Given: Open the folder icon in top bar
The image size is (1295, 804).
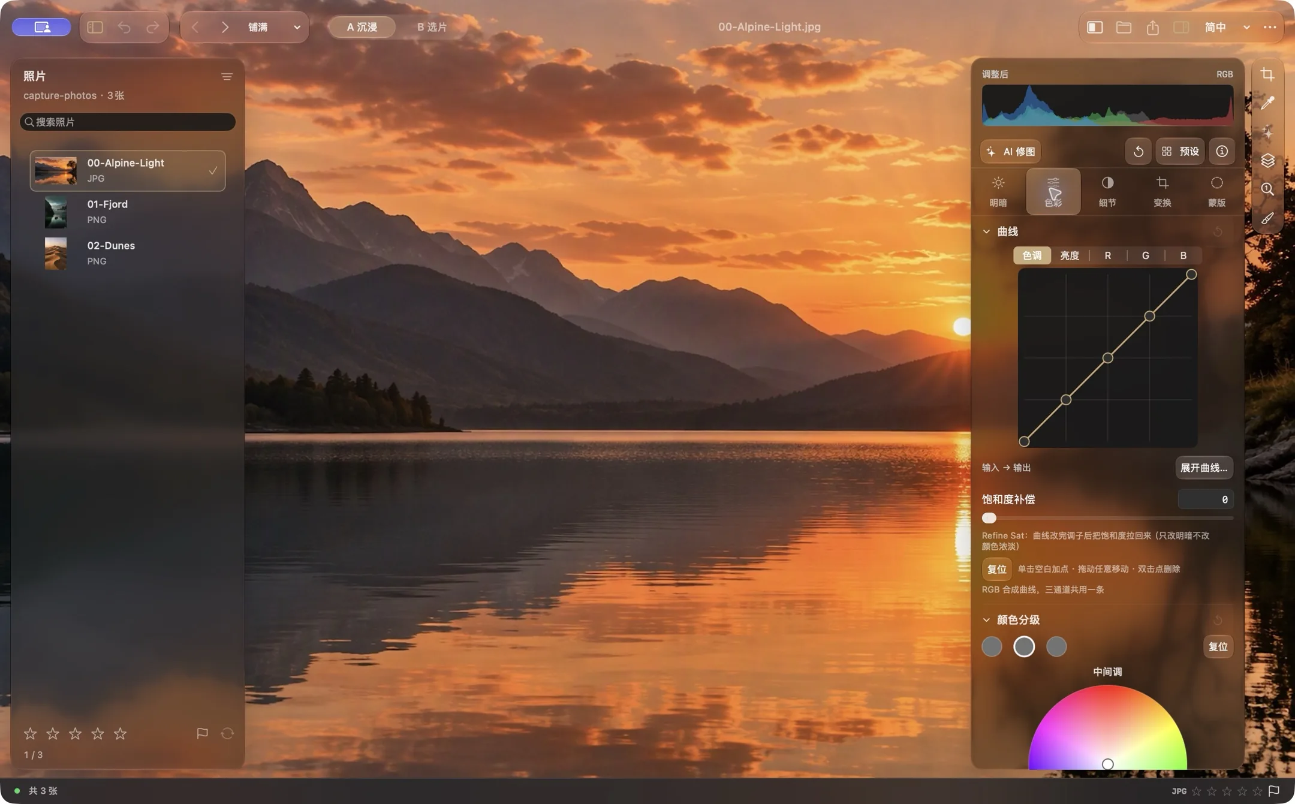Looking at the screenshot, I should tap(1124, 27).
